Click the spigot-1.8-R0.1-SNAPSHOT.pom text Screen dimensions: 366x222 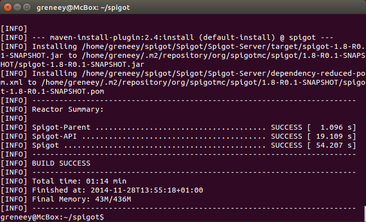tap(52, 91)
